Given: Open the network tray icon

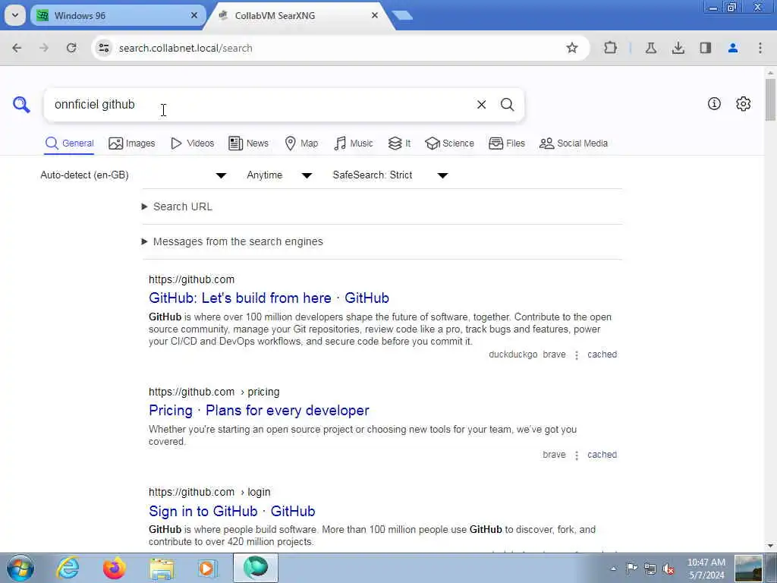Looking at the screenshot, I should pyautogui.click(x=650, y=569).
